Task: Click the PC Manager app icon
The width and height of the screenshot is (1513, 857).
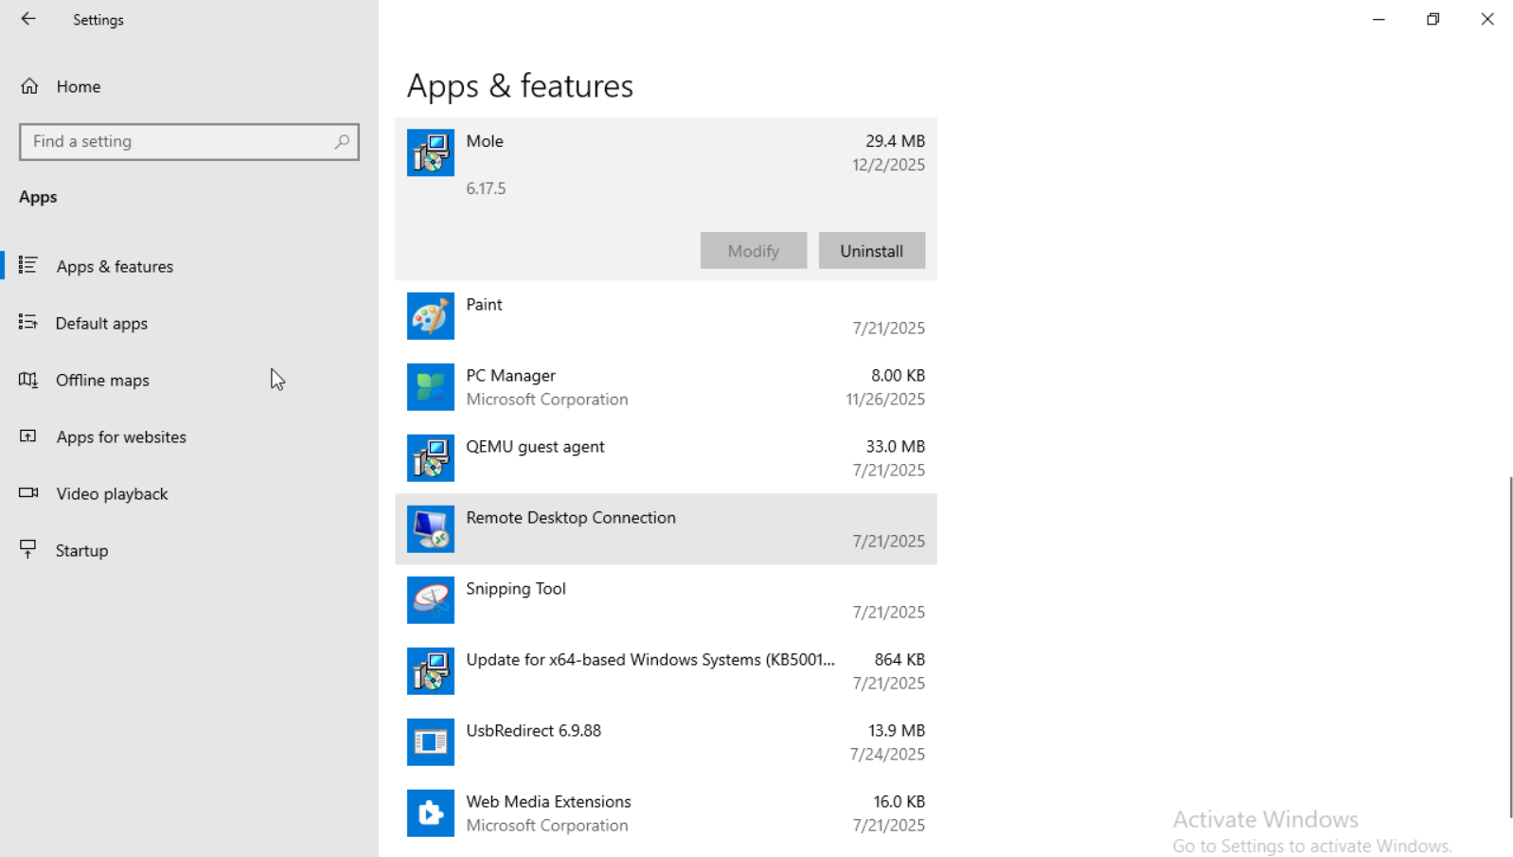Action: pos(430,387)
